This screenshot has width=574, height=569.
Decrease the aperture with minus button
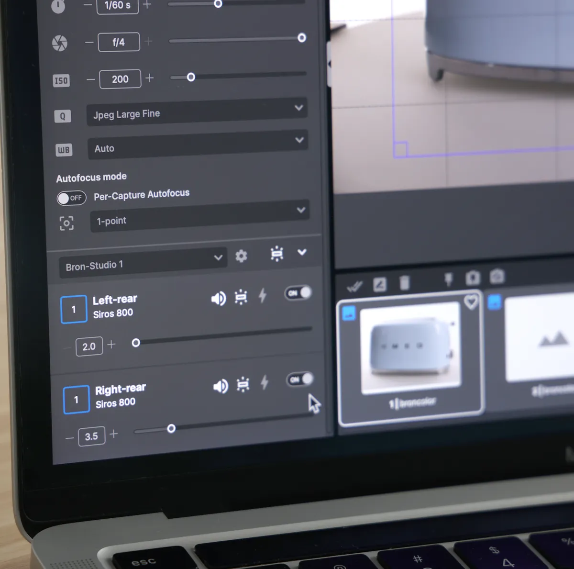click(89, 43)
